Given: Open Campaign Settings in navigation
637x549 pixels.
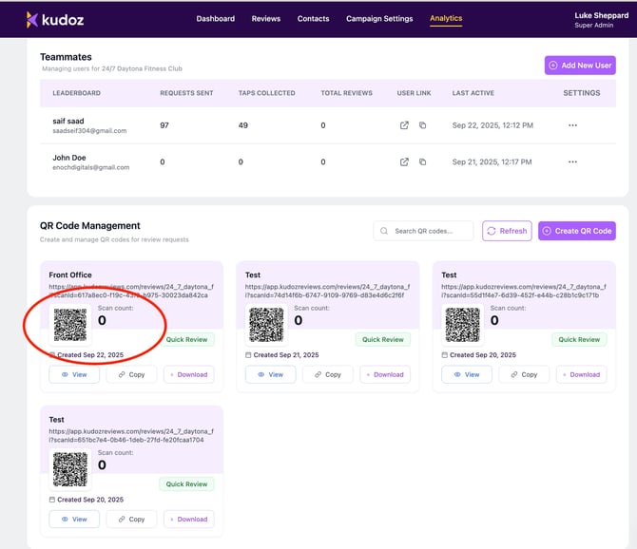Looking at the screenshot, I should 379,19.
